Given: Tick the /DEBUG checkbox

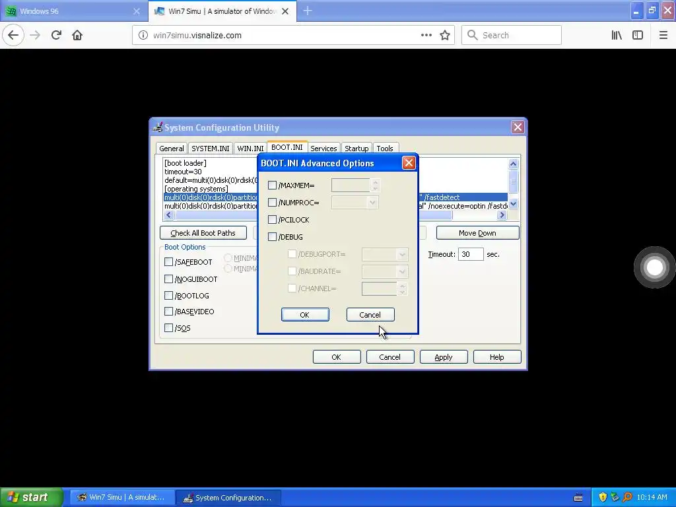Looking at the screenshot, I should pyautogui.click(x=272, y=237).
